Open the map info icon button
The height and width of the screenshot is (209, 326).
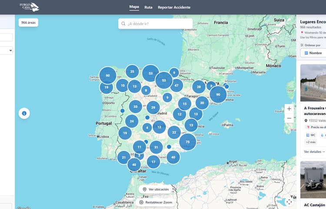[x=24, y=113]
